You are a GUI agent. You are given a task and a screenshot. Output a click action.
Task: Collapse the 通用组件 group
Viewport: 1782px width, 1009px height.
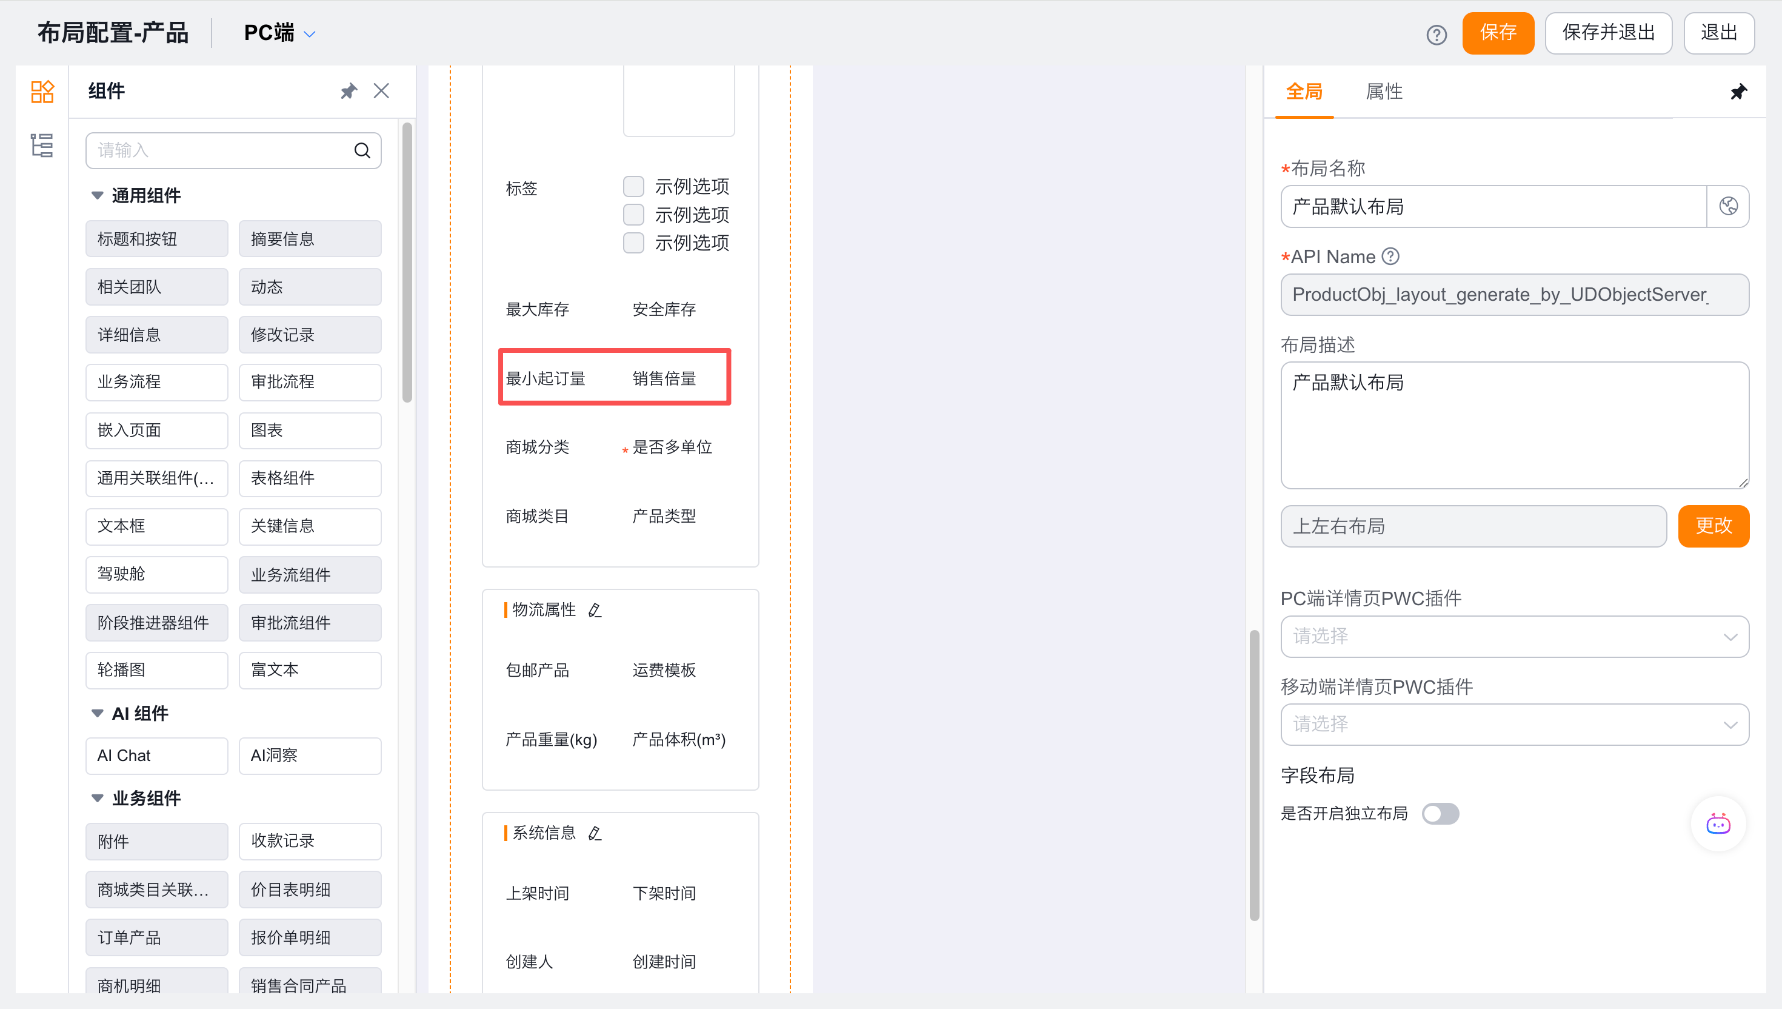tap(98, 195)
